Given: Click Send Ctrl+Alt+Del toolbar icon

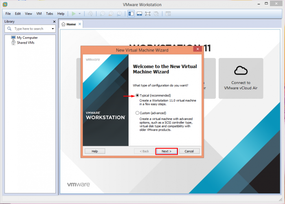Looking at the screenshot, I should (90, 13).
